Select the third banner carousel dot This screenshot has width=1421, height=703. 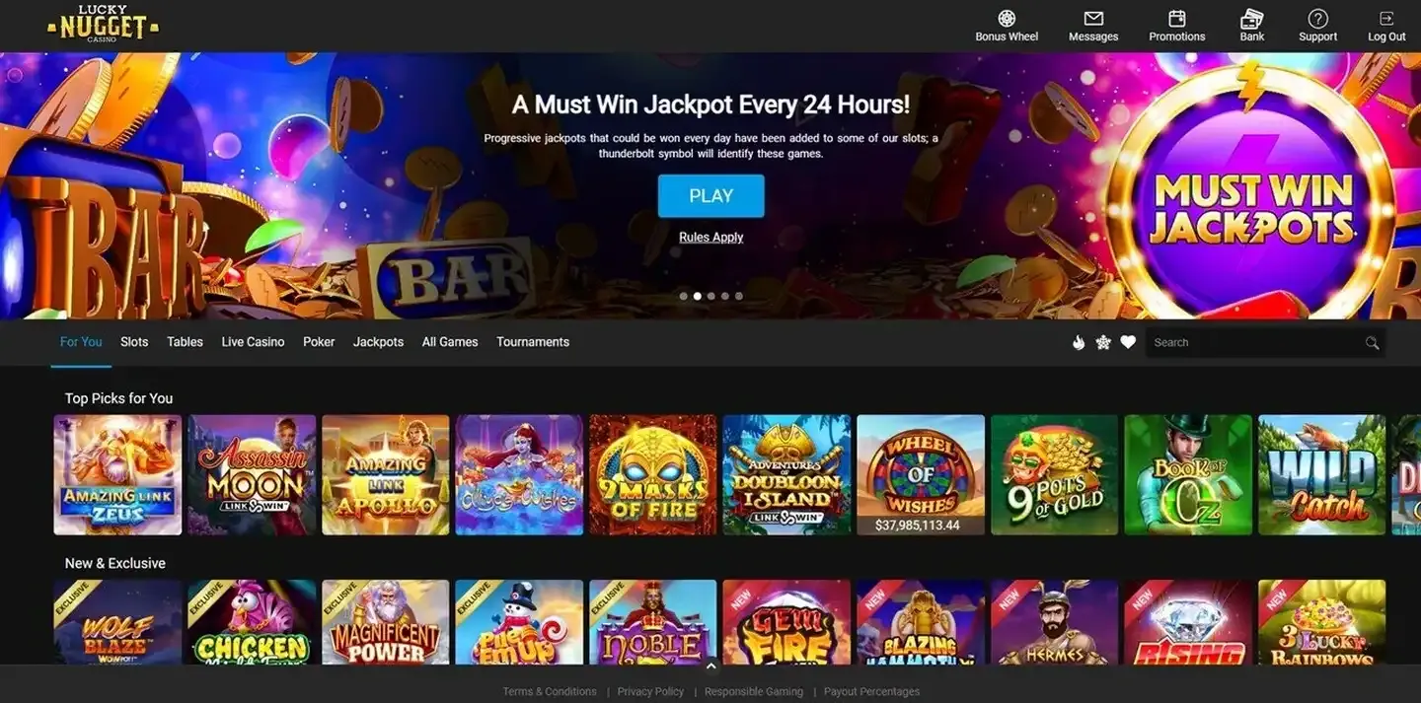coord(711,296)
